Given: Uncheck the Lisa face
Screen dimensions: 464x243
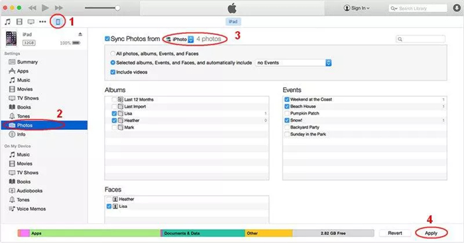Looking at the screenshot, I should [109, 207].
